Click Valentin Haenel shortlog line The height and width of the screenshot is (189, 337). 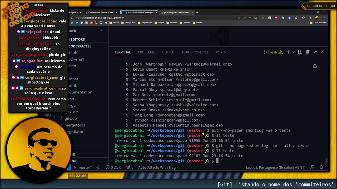coord(174,125)
